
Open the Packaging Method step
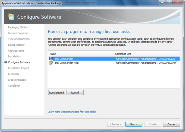18,27
